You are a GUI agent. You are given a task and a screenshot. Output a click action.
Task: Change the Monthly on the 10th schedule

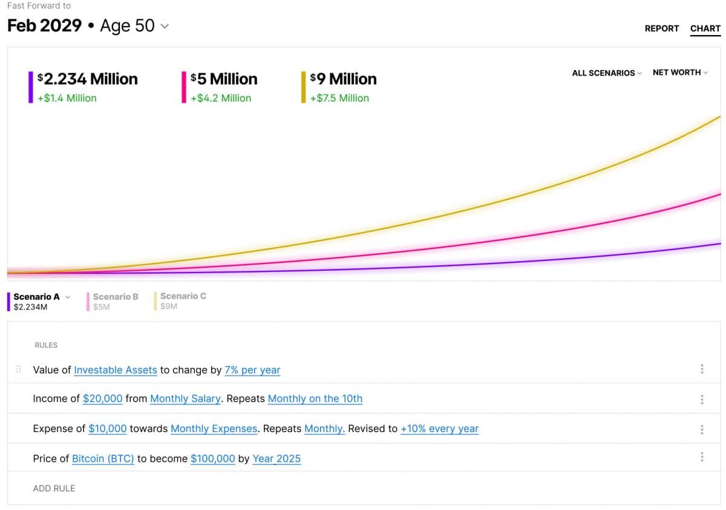315,399
